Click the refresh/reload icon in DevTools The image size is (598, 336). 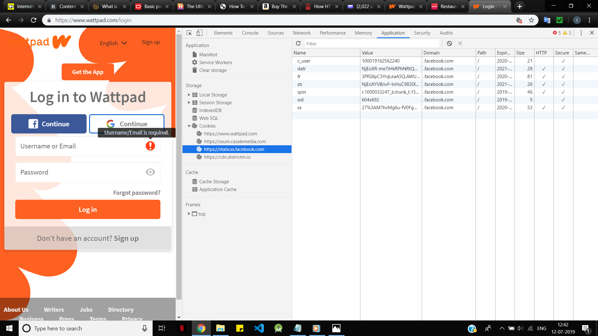(298, 43)
